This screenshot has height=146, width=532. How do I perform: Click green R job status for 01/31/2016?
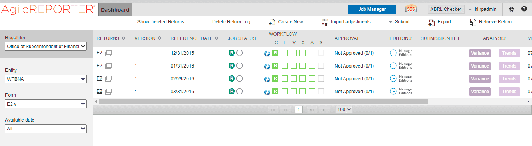pyautogui.click(x=232, y=66)
